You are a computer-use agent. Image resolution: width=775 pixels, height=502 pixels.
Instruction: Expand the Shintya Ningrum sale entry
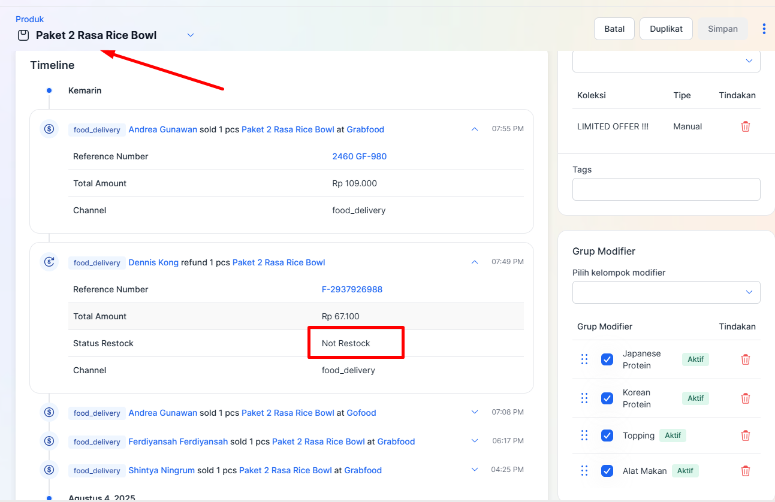pos(474,470)
